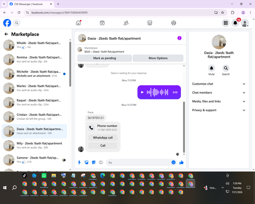255x204 pixels.
Task: Click the Mute bell icon for Dasia chat
Action: (212, 68)
